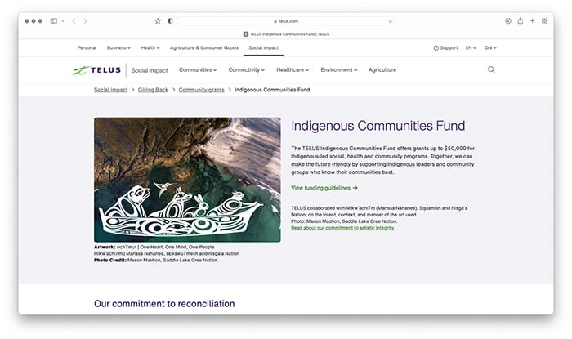Show tab overview grid icon
The height and width of the screenshot is (339, 572).
point(545,21)
